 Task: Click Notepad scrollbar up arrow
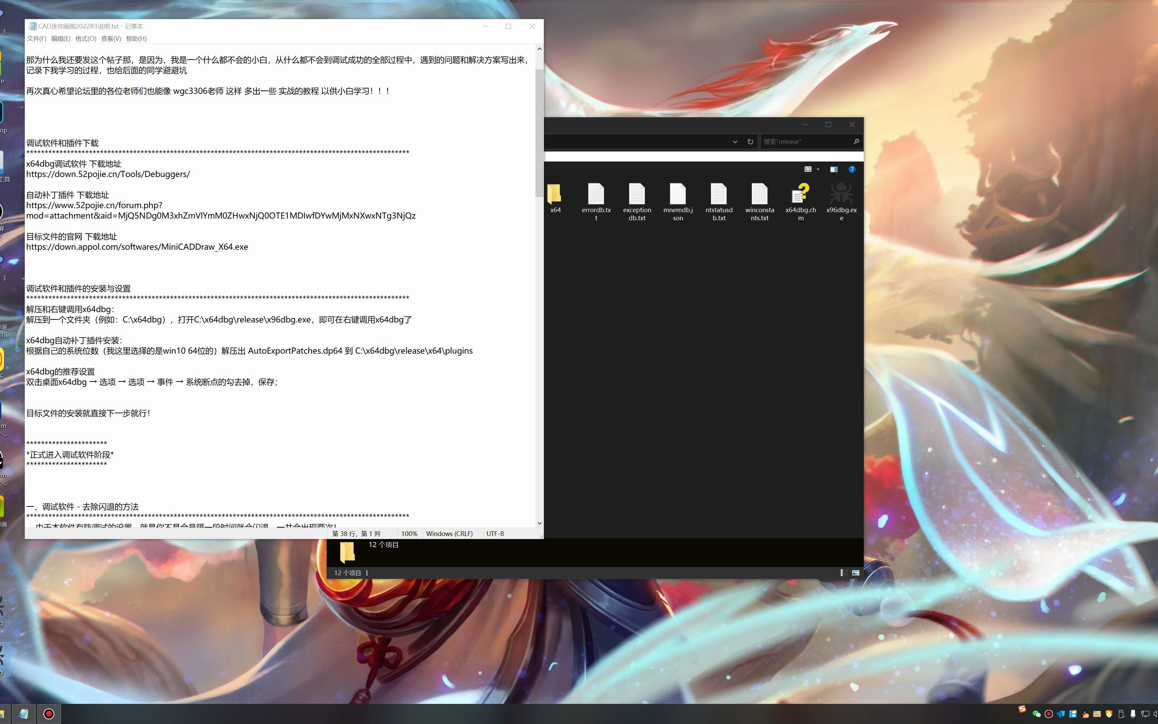pos(539,49)
